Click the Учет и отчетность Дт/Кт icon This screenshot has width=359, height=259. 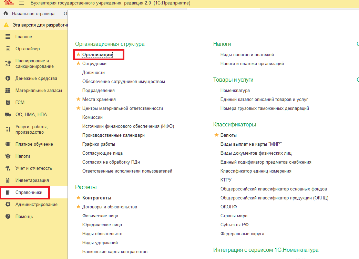pos(8,168)
